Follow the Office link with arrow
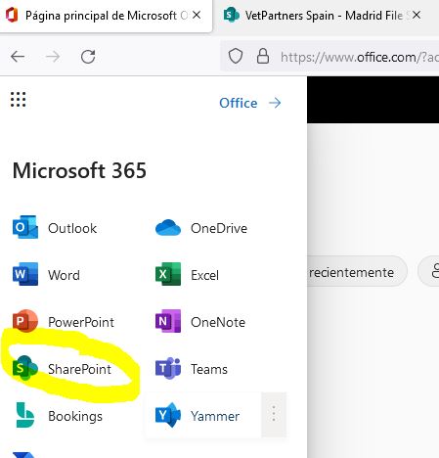The image size is (439, 458). tap(250, 103)
